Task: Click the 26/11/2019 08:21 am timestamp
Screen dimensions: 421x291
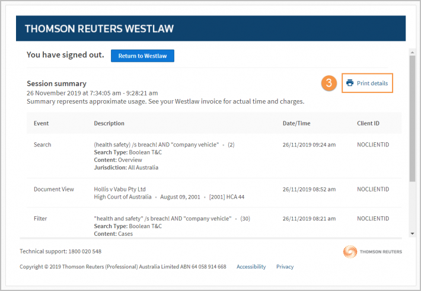Action: (x=309, y=219)
